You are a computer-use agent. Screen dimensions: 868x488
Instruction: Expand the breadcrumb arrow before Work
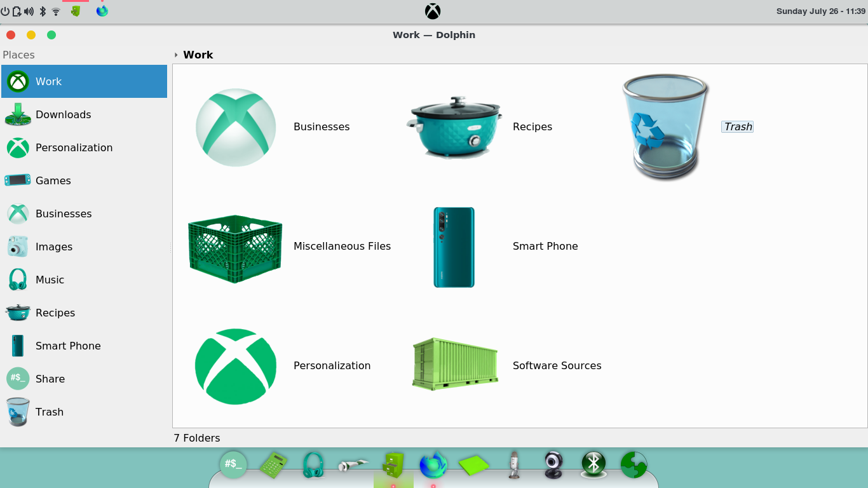pyautogui.click(x=176, y=55)
